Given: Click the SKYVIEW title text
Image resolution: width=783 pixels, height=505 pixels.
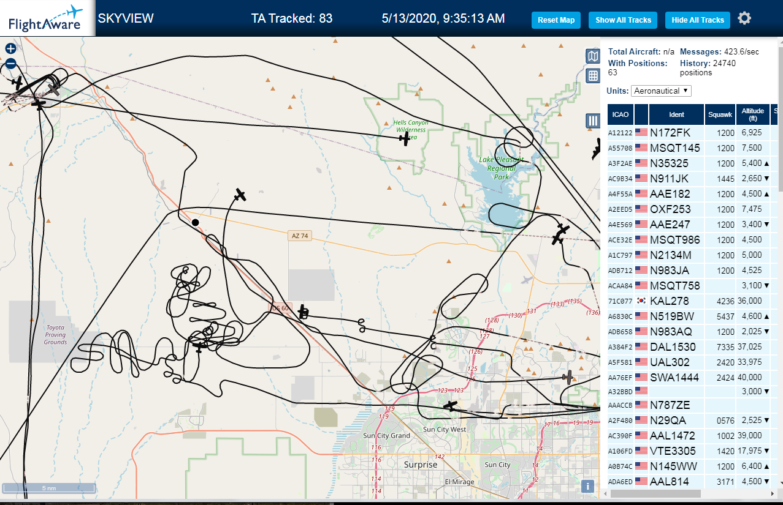Looking at the screenshot, I should click(126, 18).
